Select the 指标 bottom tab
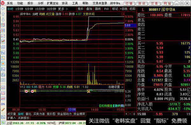Image resolution: width=191 pixels, height=125 pixels. [21, 114]
